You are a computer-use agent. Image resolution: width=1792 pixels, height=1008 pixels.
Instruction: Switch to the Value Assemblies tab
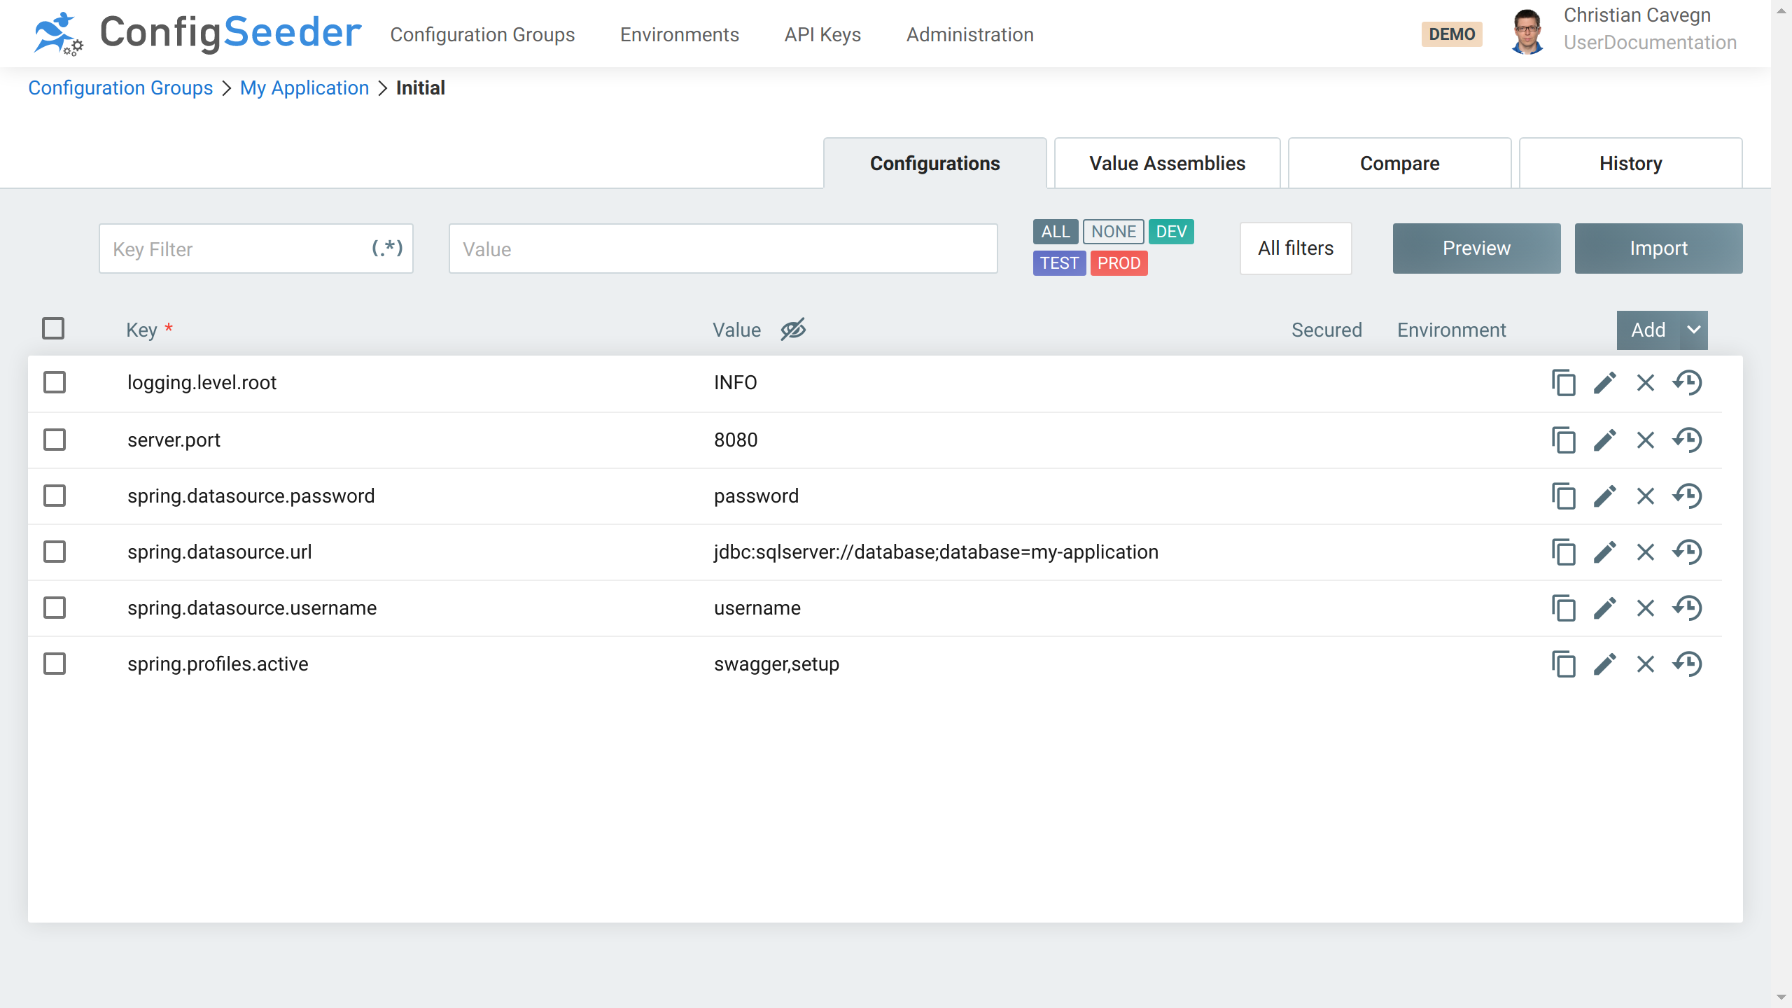1167,163
